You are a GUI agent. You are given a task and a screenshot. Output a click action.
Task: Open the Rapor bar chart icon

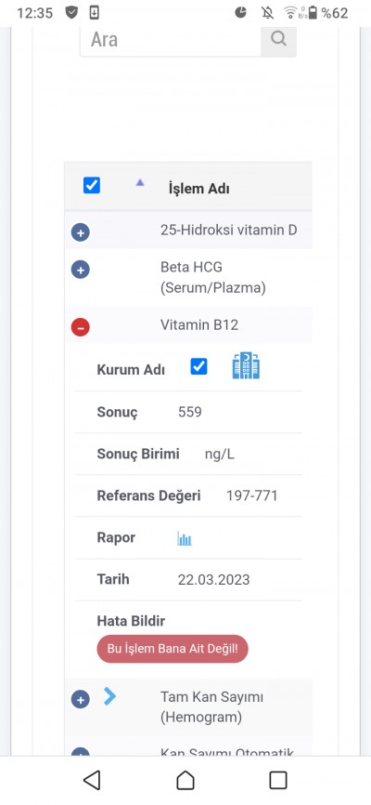coord(185,538)
